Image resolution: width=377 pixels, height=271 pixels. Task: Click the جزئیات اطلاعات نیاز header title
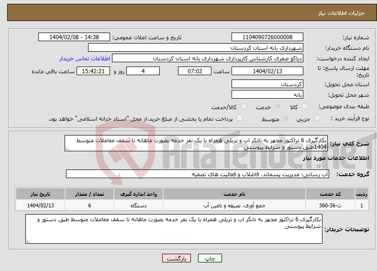[342, 13]
